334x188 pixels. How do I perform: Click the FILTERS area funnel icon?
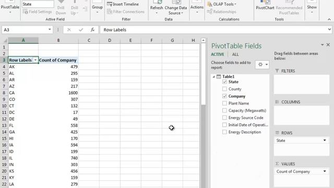click(x=277, y=71)
